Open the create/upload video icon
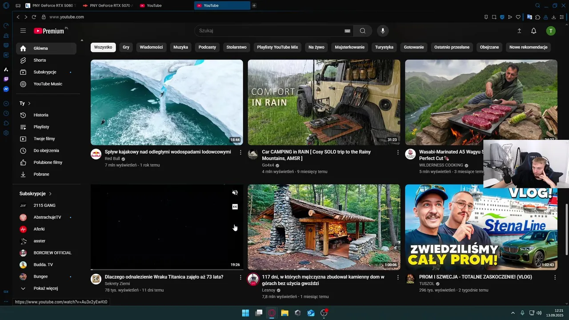 coord(519,31)
